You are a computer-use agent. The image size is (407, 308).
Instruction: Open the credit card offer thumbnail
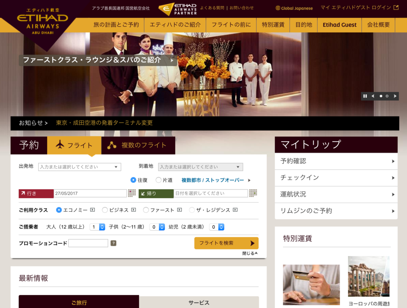coord(311,285)
